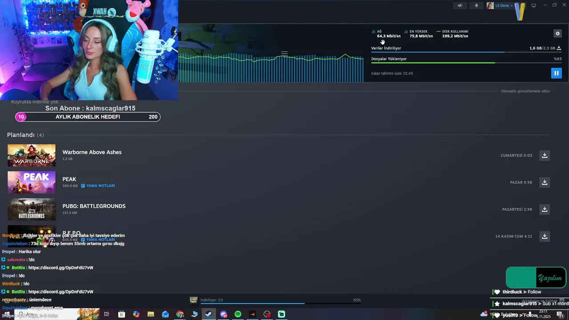Pause the current Steam download

pyautogui.click(x=556, y=73)
